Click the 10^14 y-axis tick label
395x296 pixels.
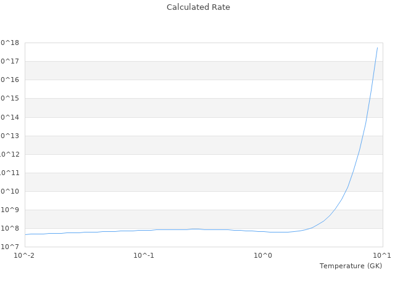coord(10,117)
